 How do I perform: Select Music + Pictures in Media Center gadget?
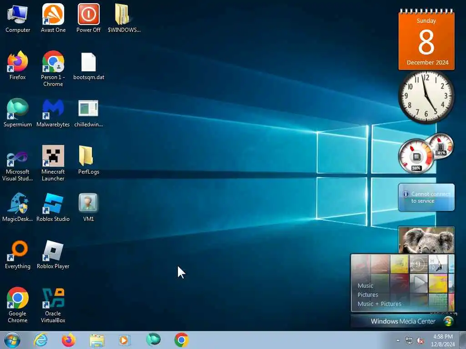[379, 304]
